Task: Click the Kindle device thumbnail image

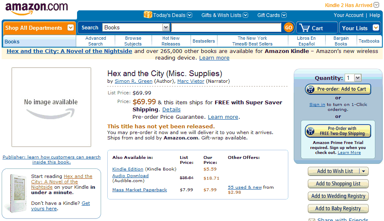Action: (x=18, y=193)
